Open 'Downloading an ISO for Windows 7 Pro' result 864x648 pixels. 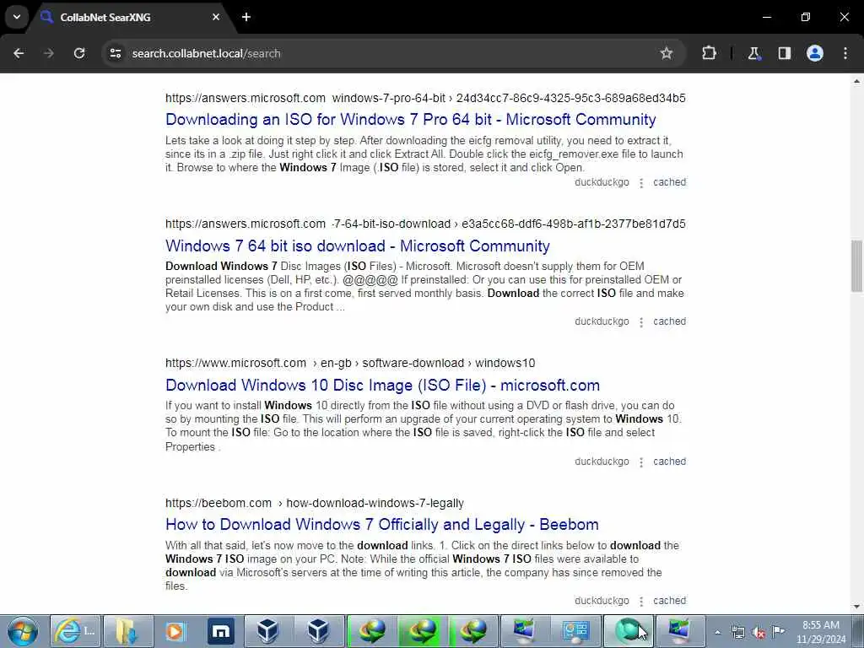point(411,120)
